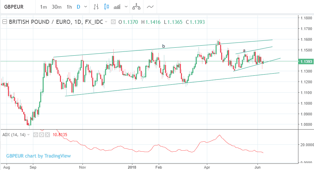Click the Nov date axis label
The height and width of the screenshot is (170, 314).
click(x=82, y=167)
